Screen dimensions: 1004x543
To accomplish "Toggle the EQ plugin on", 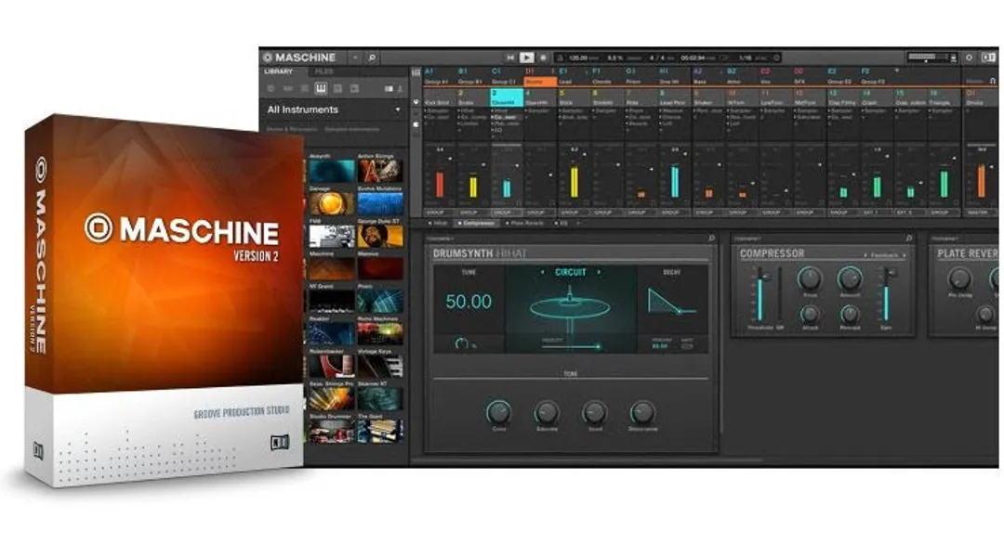I will [557, 223].
